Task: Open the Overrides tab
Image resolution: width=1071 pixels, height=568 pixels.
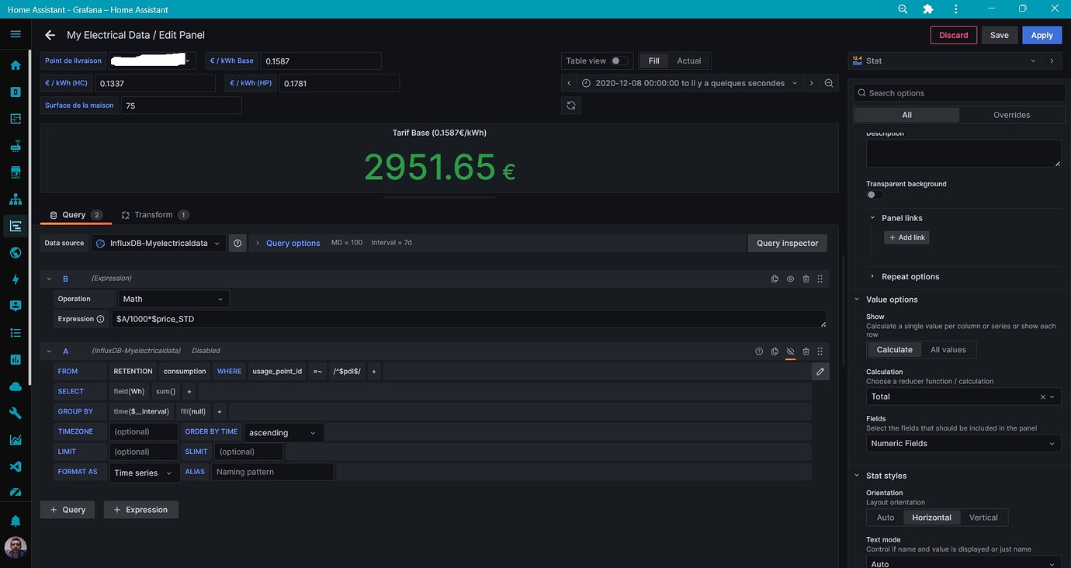Action: 1011,114
